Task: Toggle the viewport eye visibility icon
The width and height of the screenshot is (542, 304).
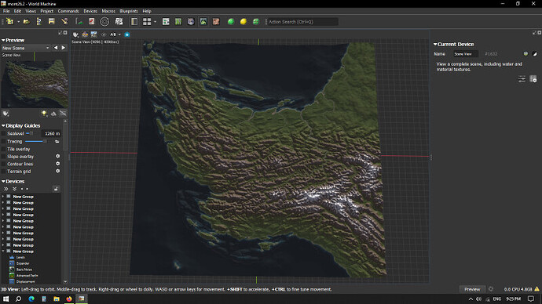Action: (104, 34)
